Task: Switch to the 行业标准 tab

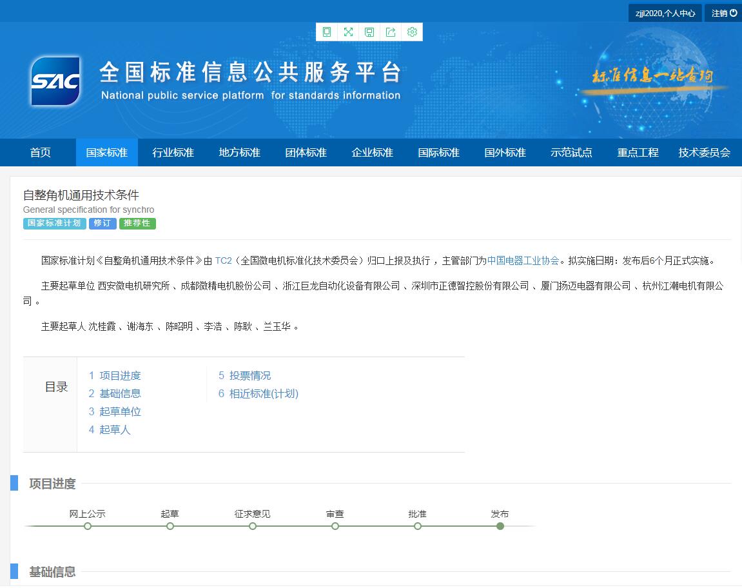Action: (x=173, y=153)
